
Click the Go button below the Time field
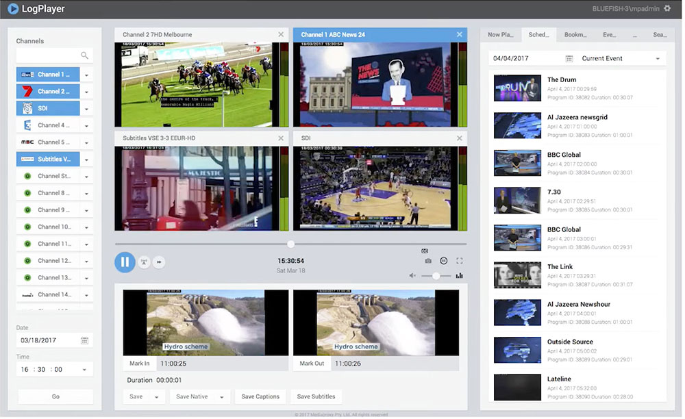[55, 396]
